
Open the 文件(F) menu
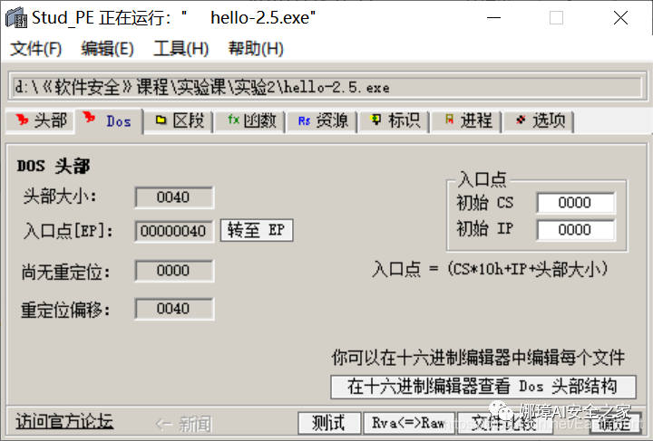[35, 49]
